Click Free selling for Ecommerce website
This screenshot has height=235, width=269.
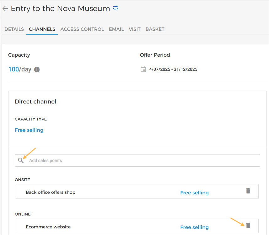click(x=194, y=227)
